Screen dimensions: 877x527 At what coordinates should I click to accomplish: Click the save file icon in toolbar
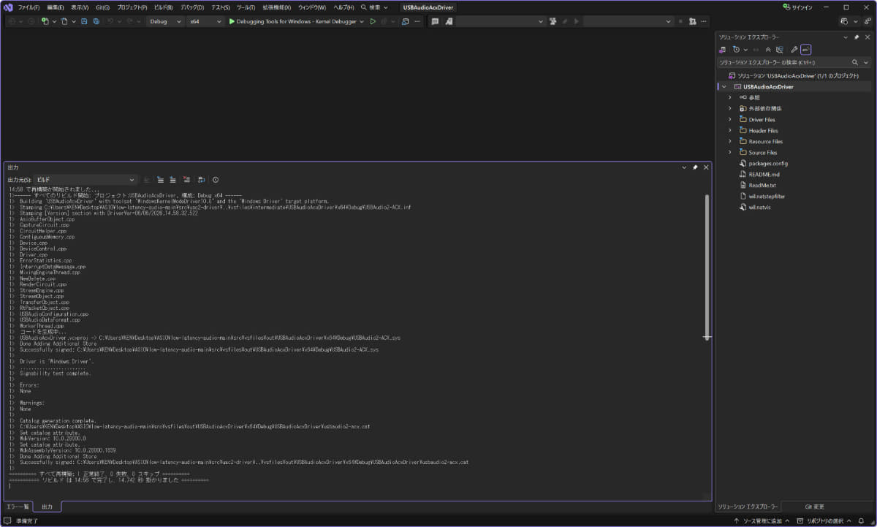pos(85,21)
